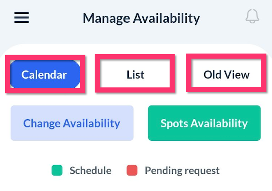Click the notification bell icon

pyautogui.click(x=252, y=17)
